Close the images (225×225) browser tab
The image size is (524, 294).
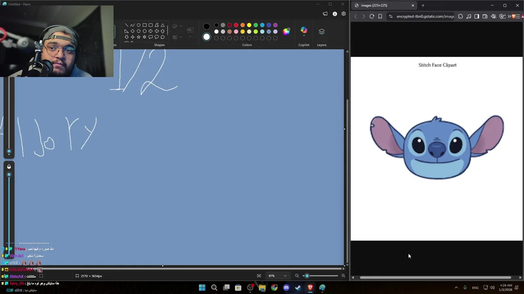[x=413, y=5]
